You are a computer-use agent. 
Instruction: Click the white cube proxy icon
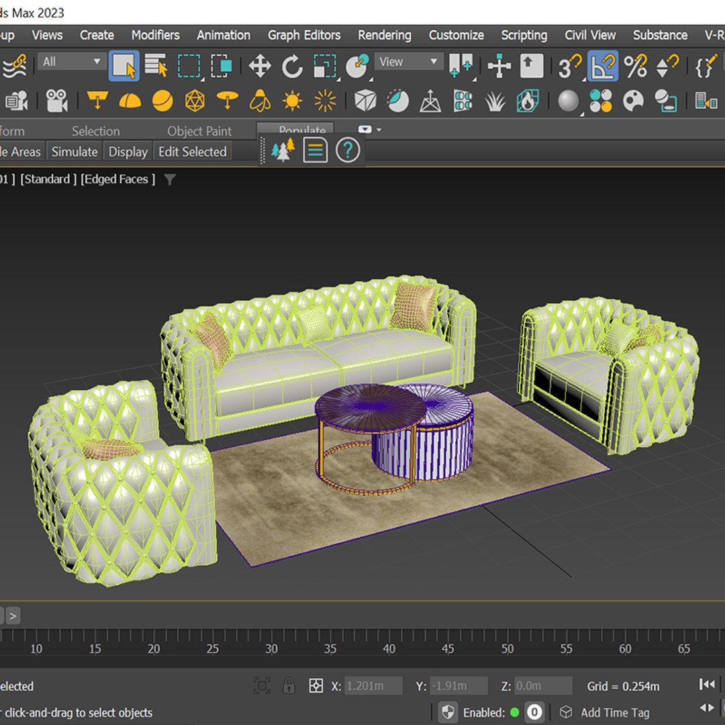[365, 100]
